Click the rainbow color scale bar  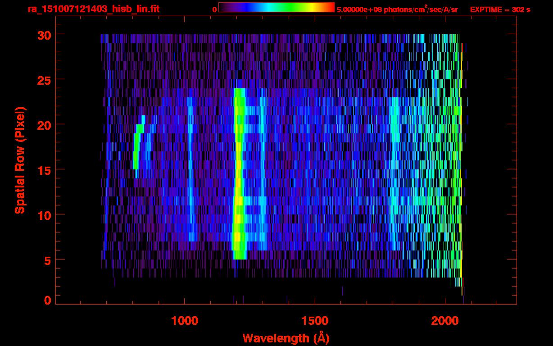(x=276, y=8)
